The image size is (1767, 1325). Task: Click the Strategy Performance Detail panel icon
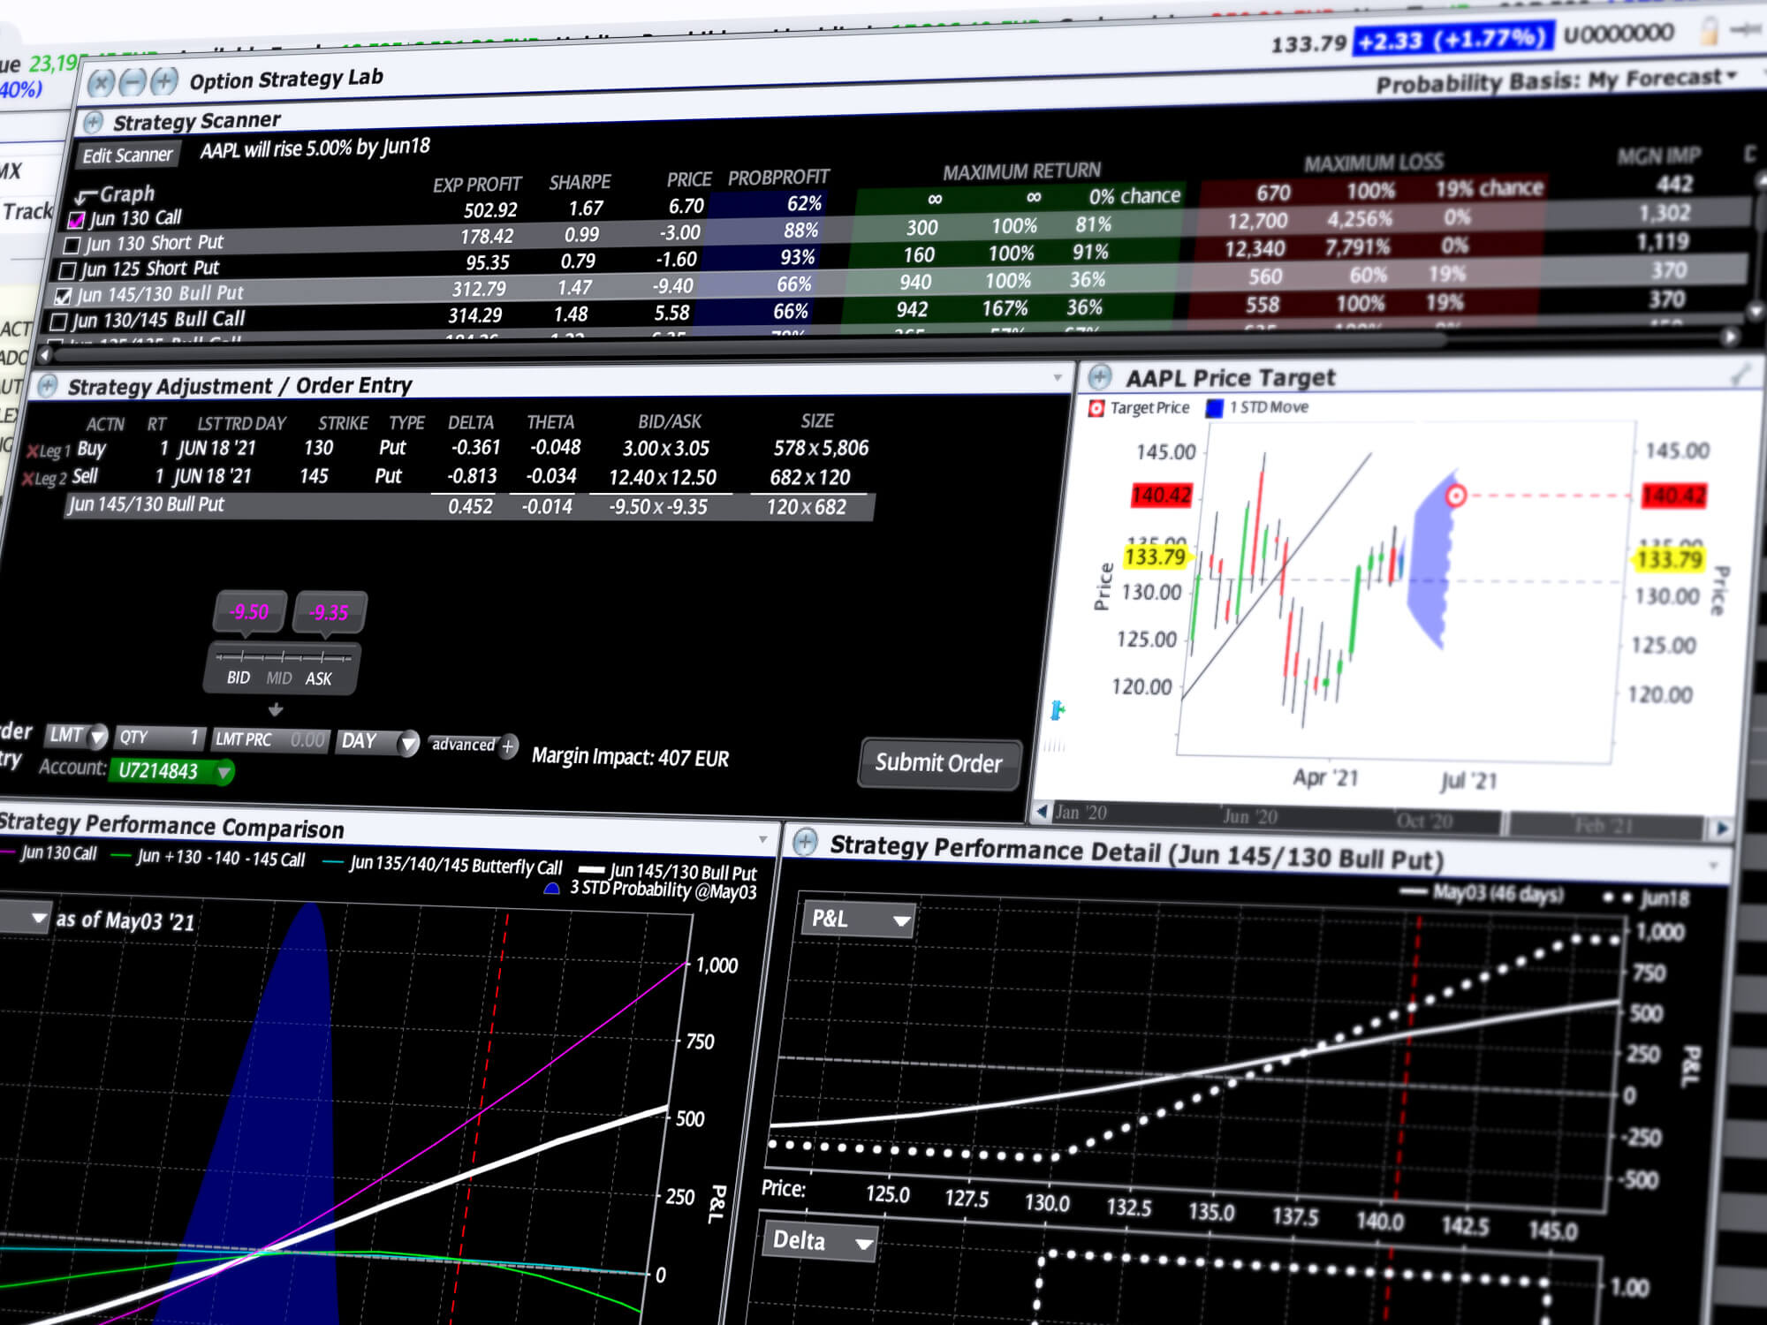coord(805,842)
